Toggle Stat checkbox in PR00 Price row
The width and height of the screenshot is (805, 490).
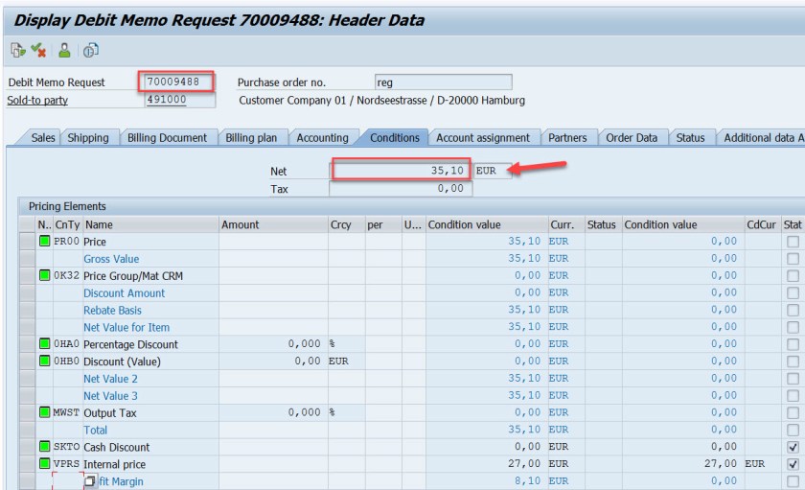793,242
